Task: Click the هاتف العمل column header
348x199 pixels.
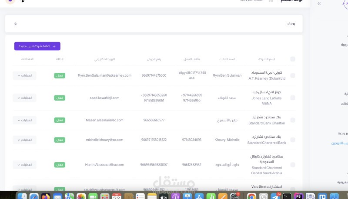Action: click(192, 59)
